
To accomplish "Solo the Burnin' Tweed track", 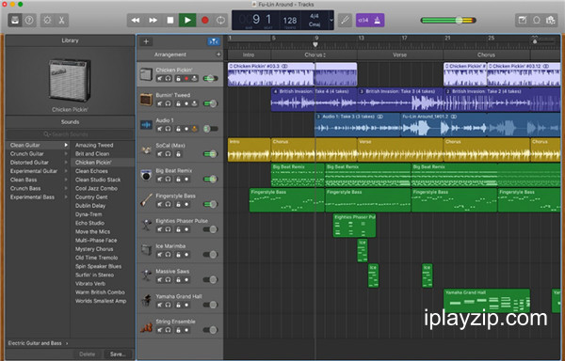I will coord(169,103).
